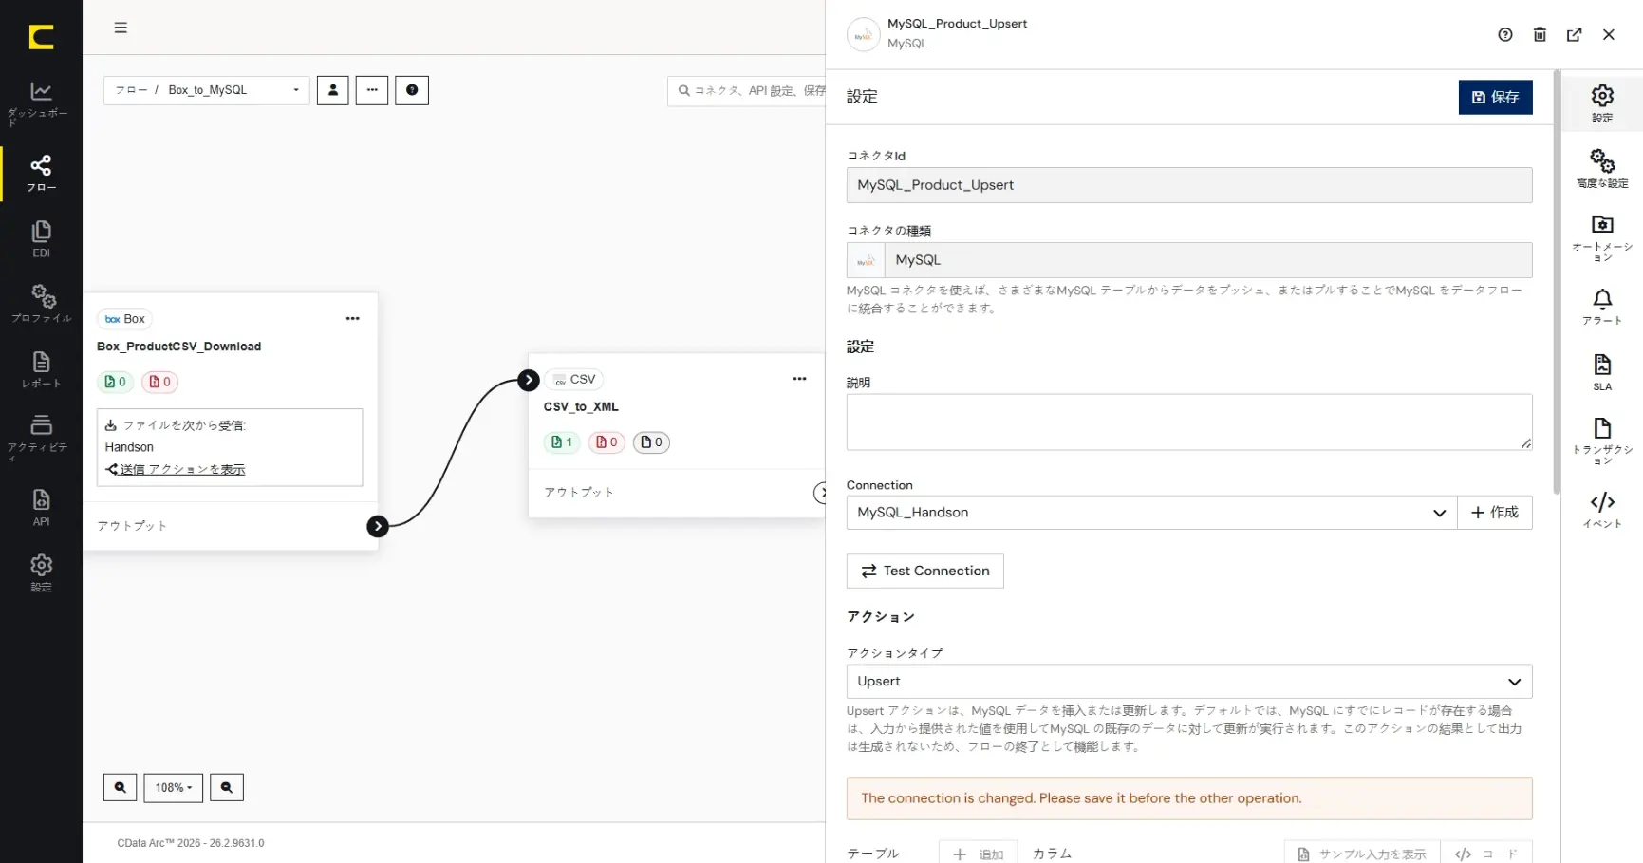Click the CSV_to_XML connector title
This screenshot has width=1643, height=863.
pos(581,406)
